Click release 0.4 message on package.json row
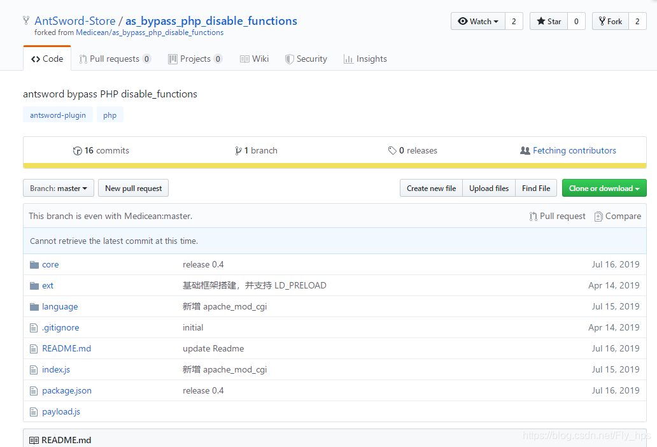Viewport: 657px width, 447px height. coord(203,391)
